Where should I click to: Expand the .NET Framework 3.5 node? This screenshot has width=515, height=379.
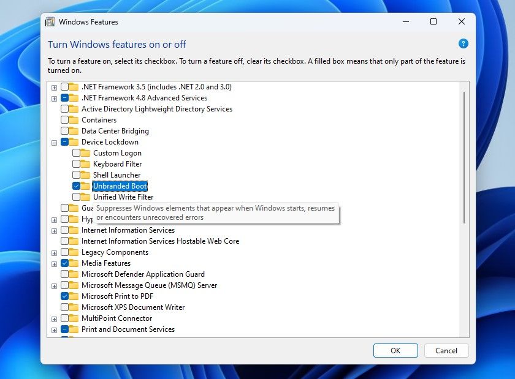coord(55,87)
